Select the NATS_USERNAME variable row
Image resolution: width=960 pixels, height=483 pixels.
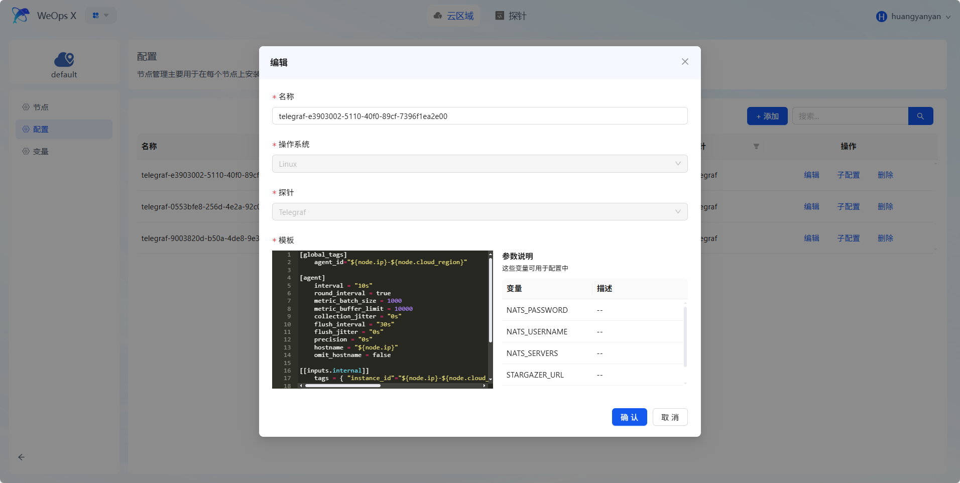[x=592, y=332]
